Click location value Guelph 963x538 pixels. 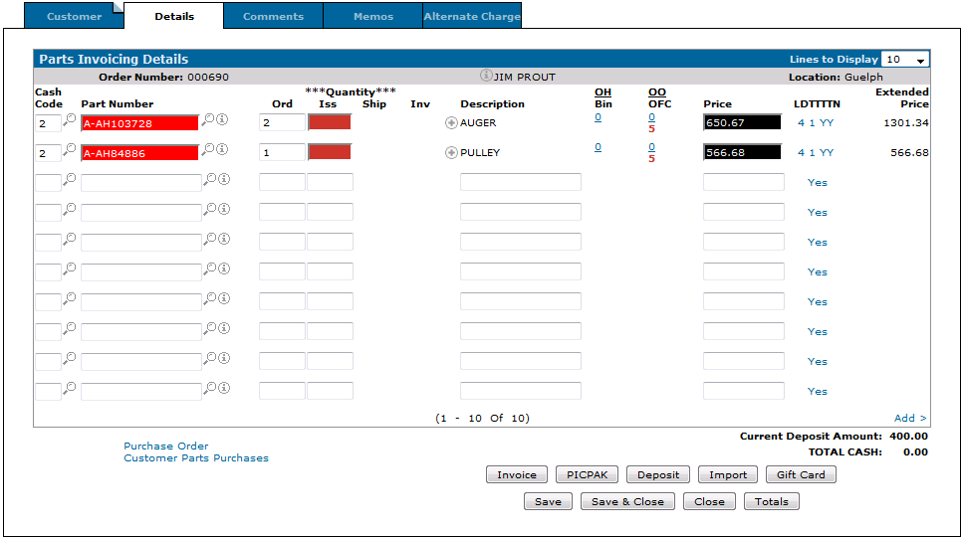tap(863, 78)
